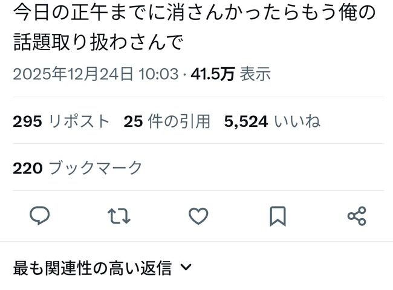Open the リポスト list label

pos(79,121)
